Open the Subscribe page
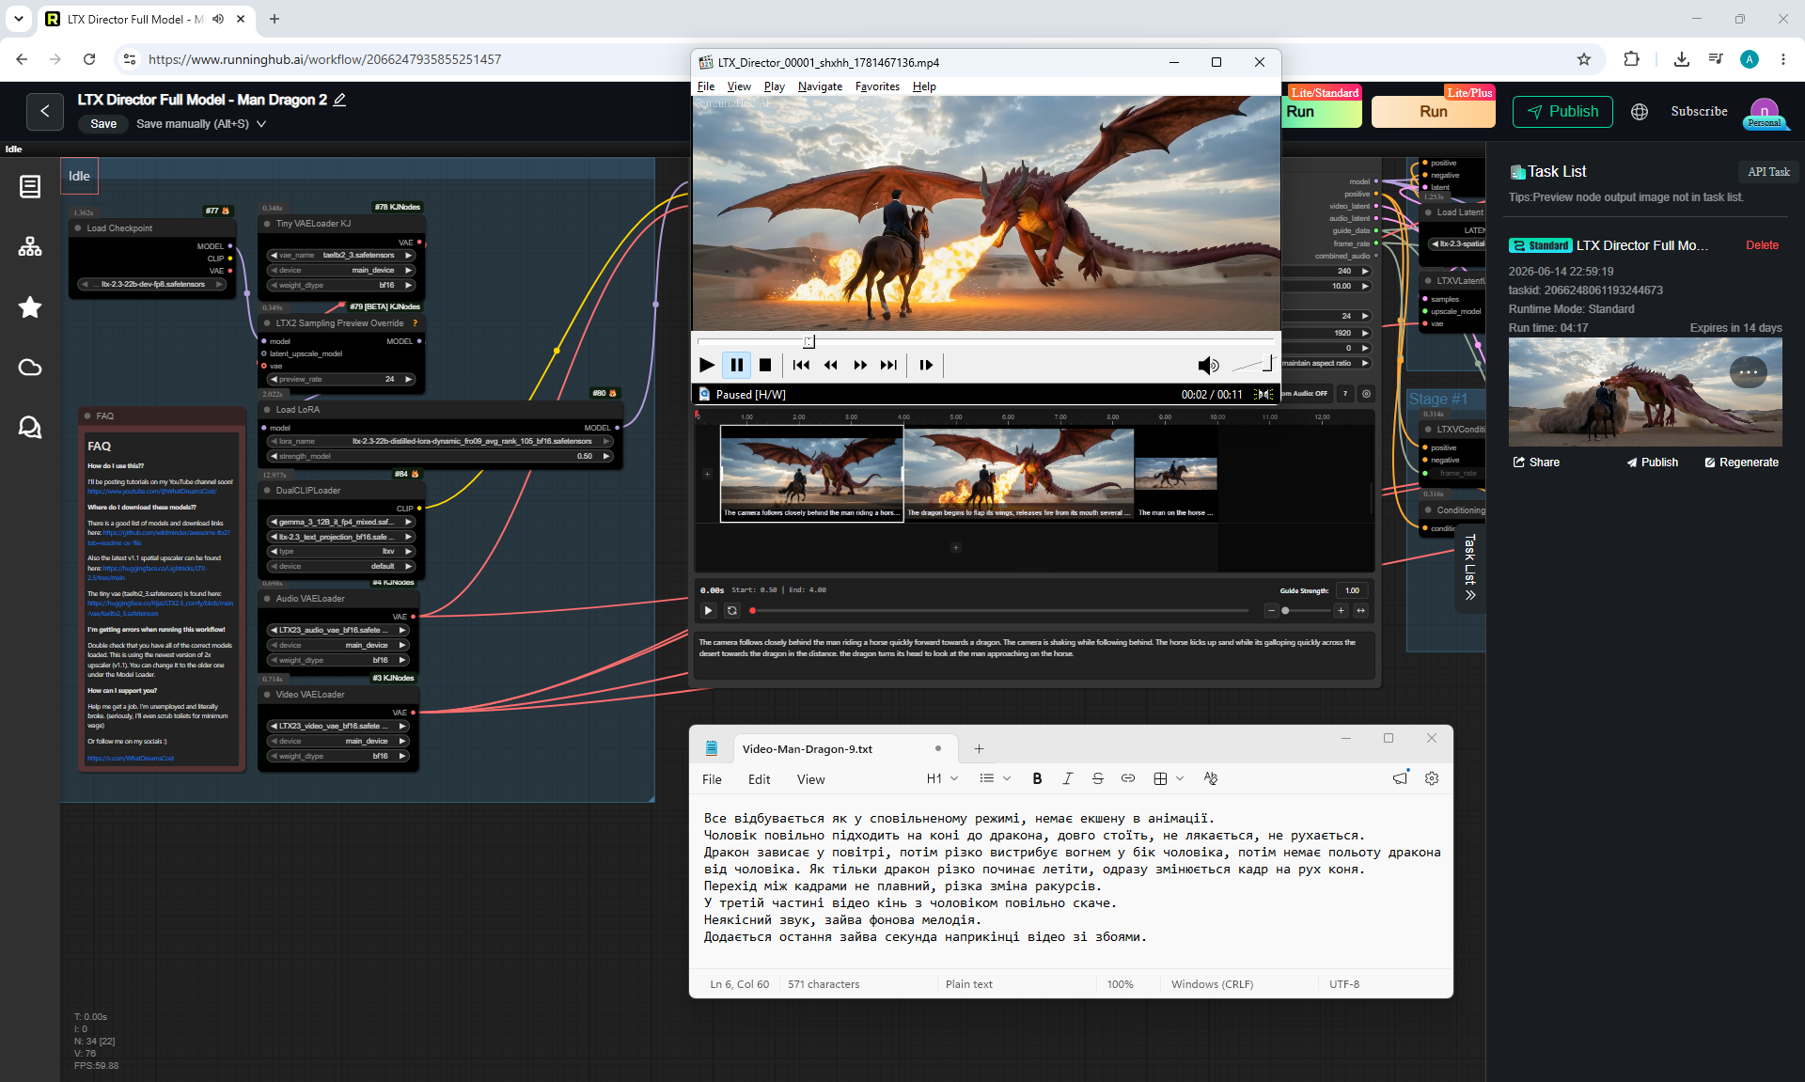 pyautogui.click(x=1699, y=112)
